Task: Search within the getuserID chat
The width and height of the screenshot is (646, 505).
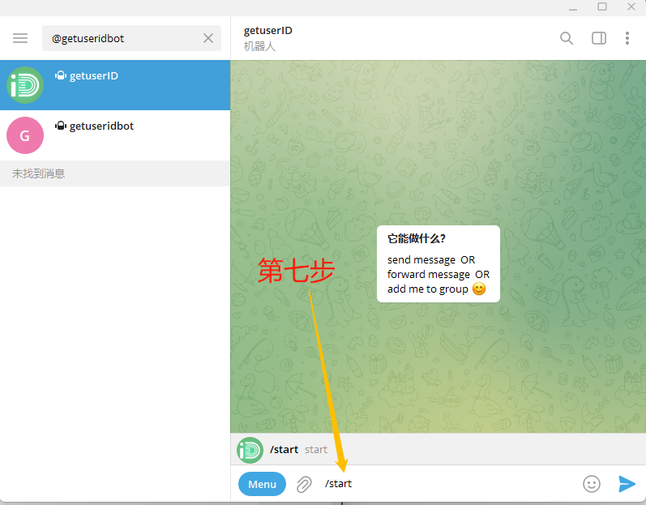Action: click(x=567, y=38)
